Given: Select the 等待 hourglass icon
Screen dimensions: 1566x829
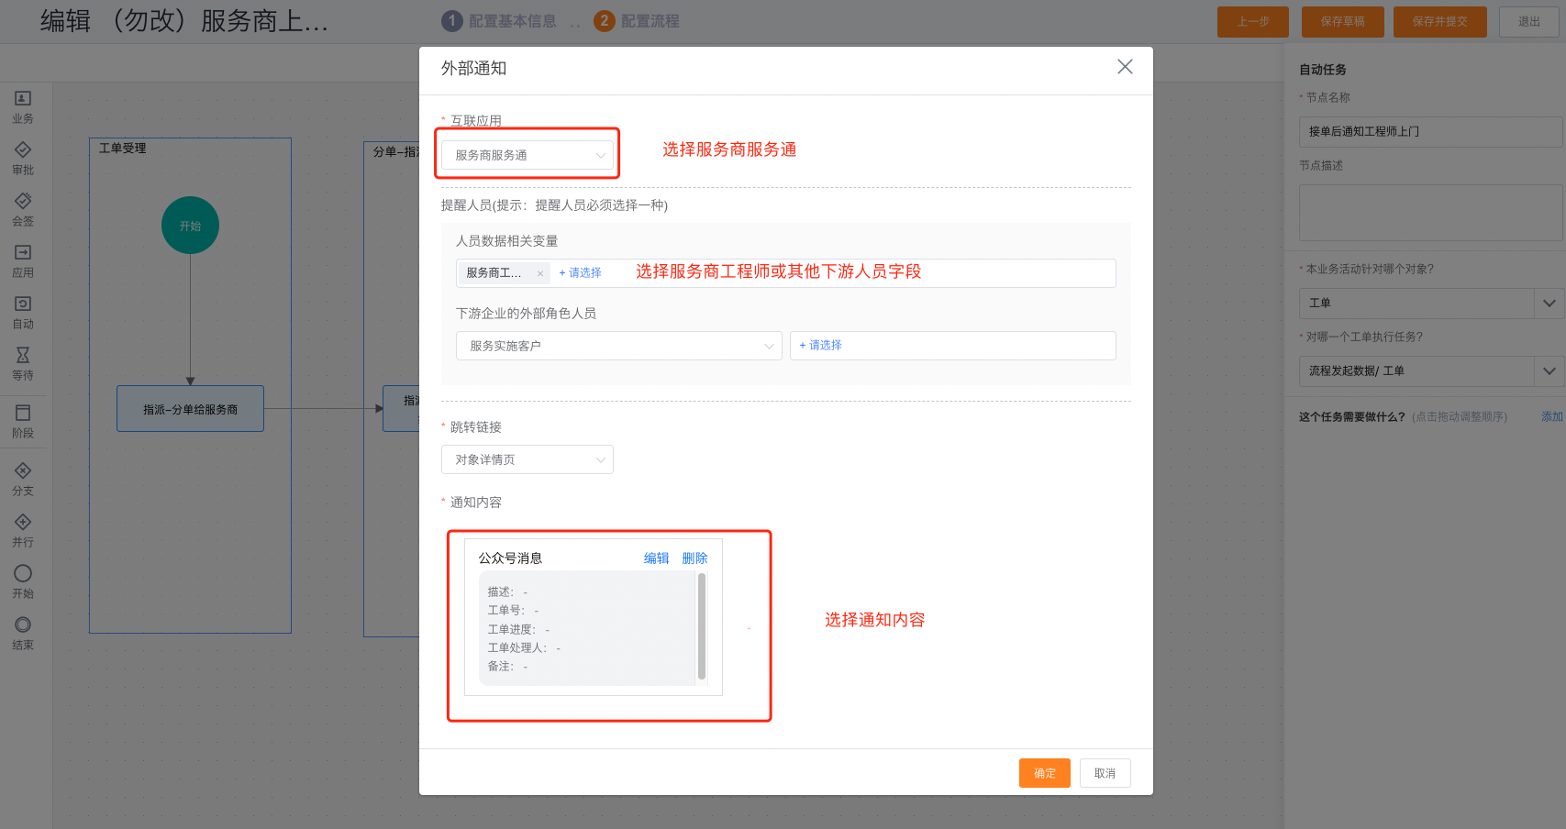Looking at the screenshot, I should click(23, 355).
